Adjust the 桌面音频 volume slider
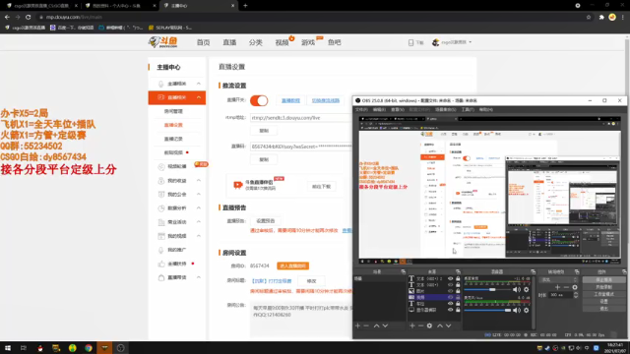Viewport: 630px width, 354px height. (x=487, y=289)
